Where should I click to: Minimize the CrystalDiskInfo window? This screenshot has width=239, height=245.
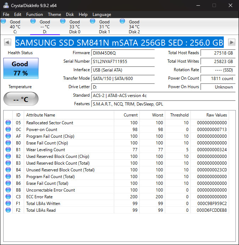tap(198, 5)
